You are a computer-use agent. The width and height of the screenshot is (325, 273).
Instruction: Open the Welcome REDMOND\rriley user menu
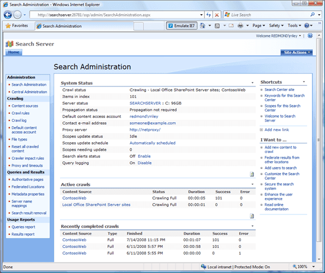tap(278, 36)
